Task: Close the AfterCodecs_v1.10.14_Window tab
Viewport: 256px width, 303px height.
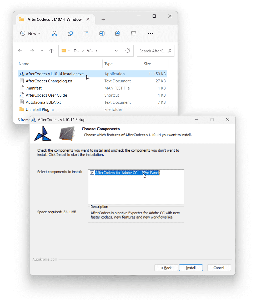Action: (88, 19)
